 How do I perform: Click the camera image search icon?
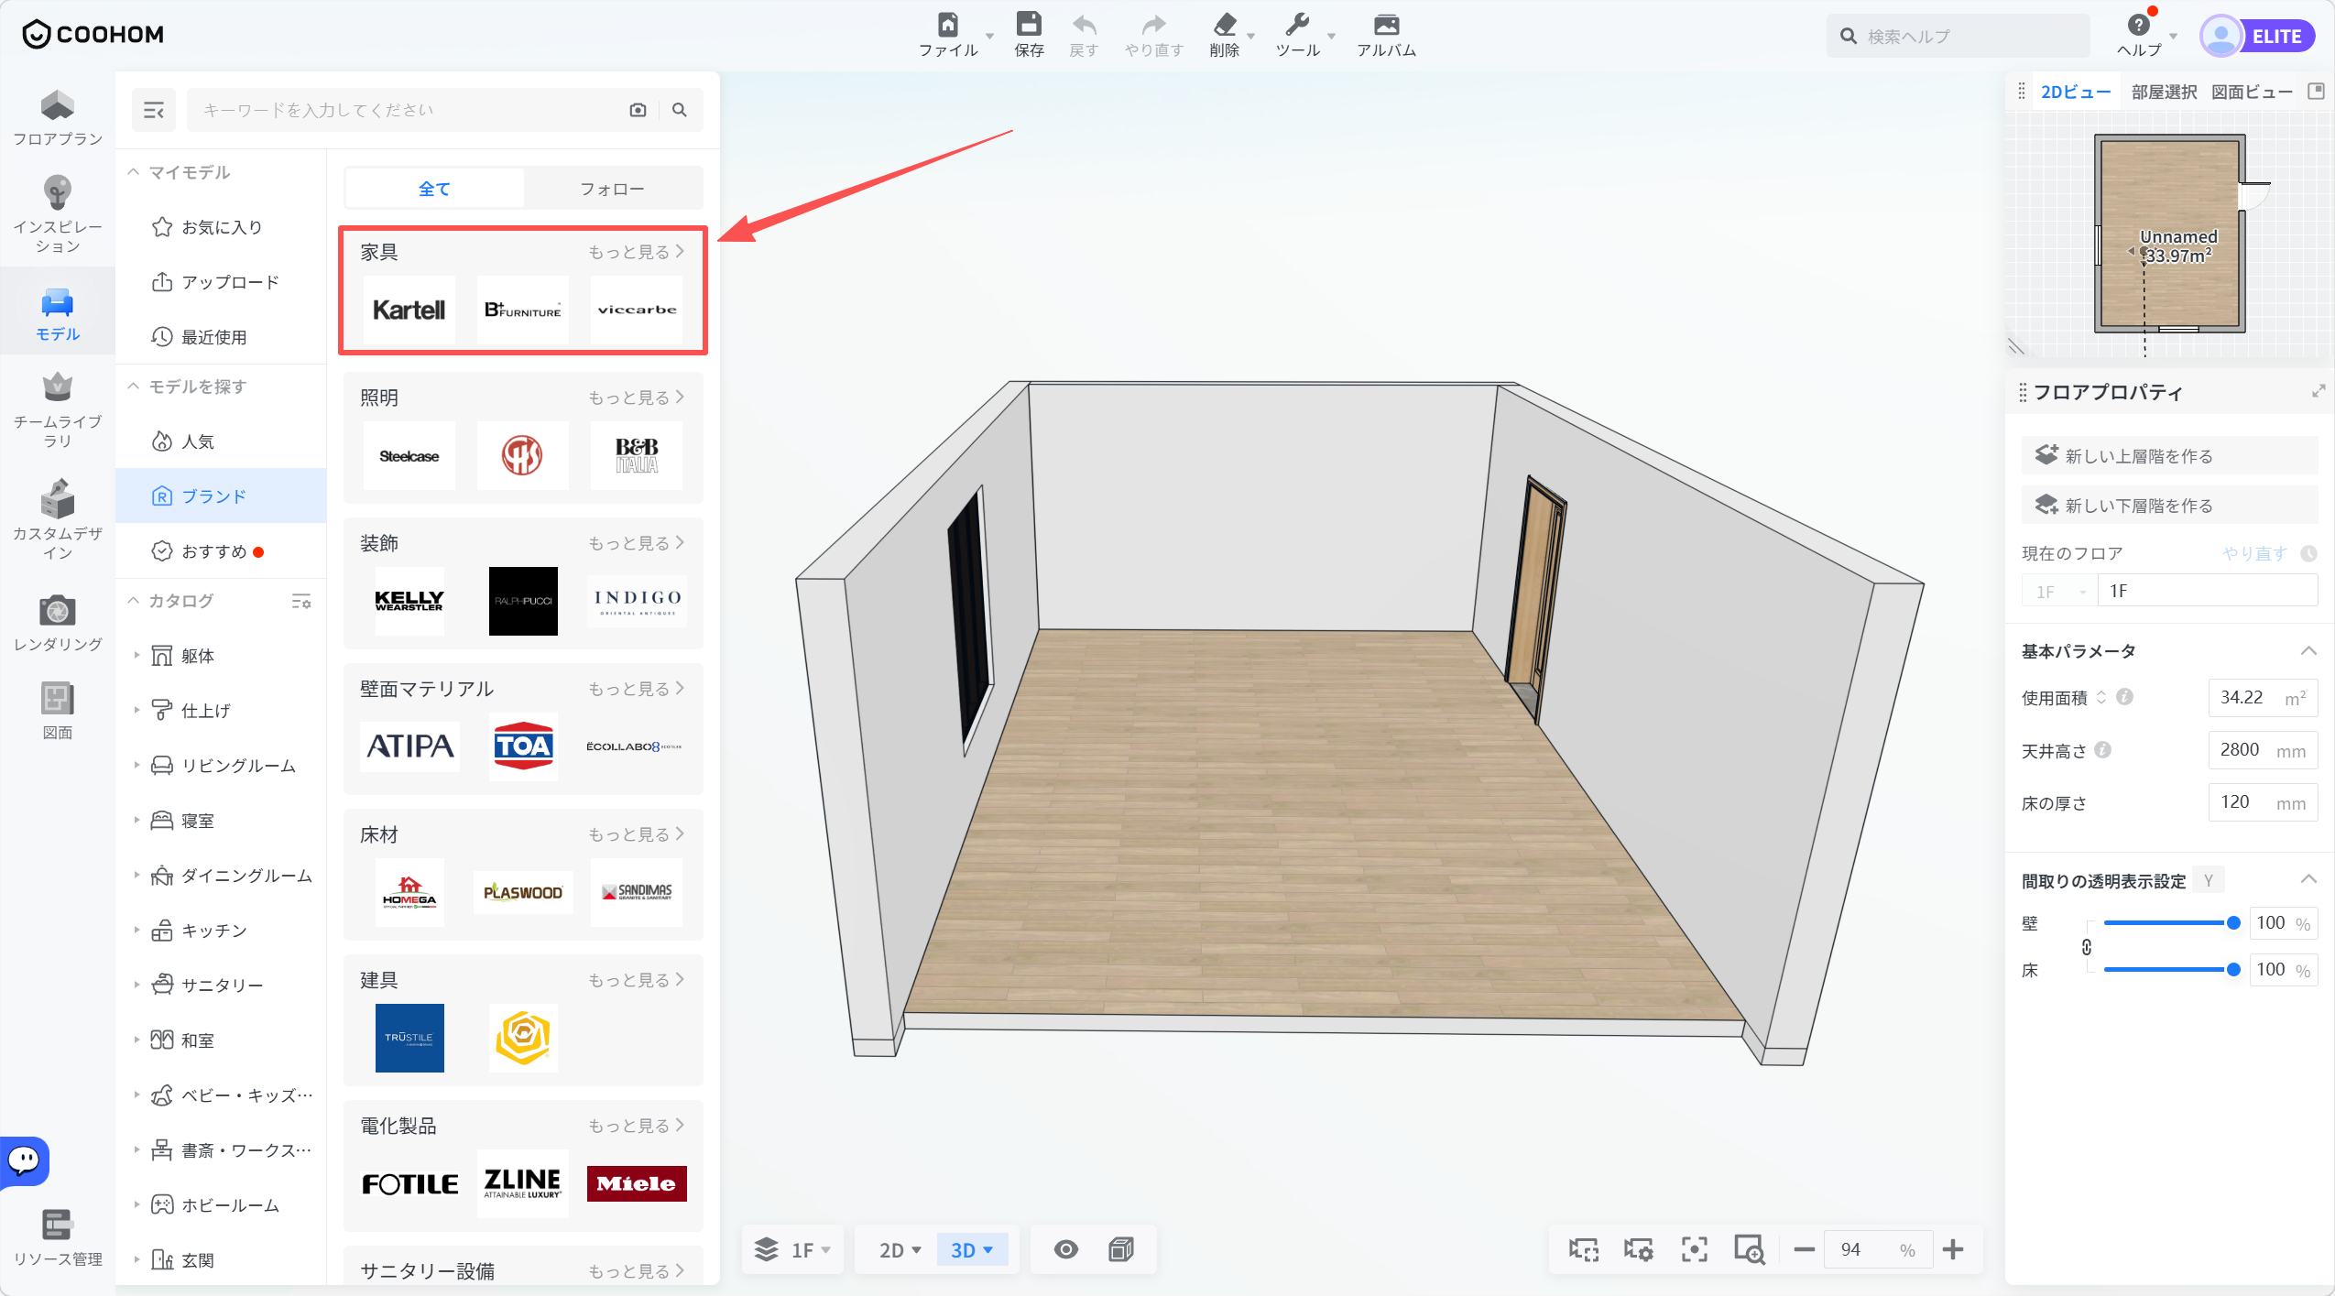(638, 110)
